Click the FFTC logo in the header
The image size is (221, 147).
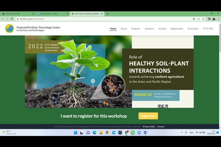(x=9, y=28)
